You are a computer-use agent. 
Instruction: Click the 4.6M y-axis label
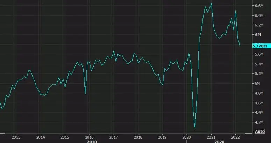(x=258, y=103)
